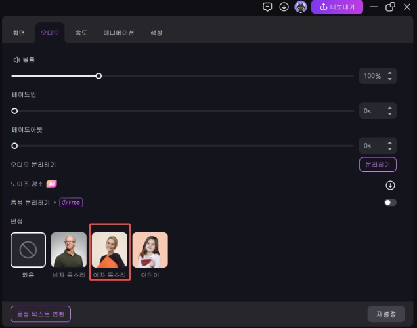Click the 볼륨 slider handle
Image resolution: width=417 pixels, height=328 pixels.
(x=99, y=76)
